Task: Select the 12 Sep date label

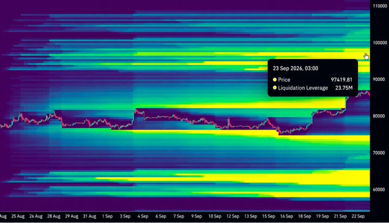Action: [x=233, y=216]
